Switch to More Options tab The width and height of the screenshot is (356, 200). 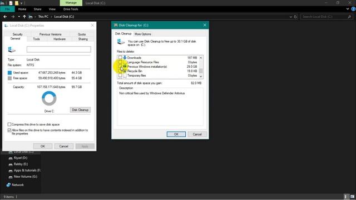click(142, 34)
